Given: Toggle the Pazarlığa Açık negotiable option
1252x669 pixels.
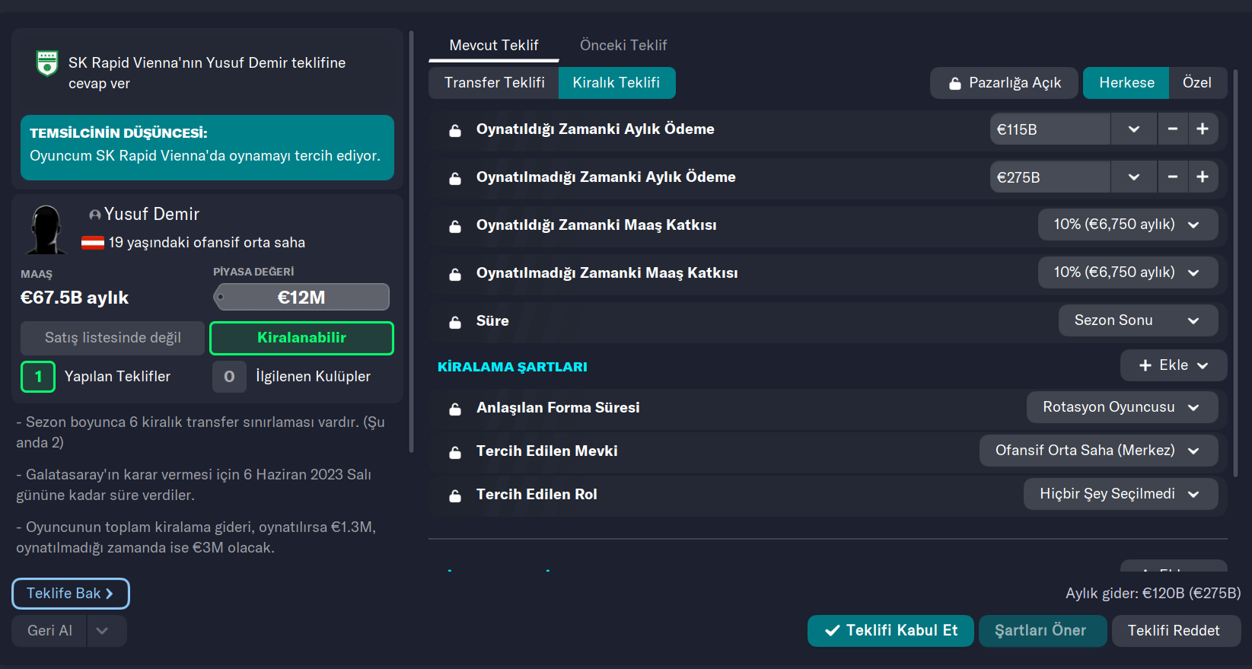Looking at the screenshot, I should pyautogui.click(x=1005, y=83).
